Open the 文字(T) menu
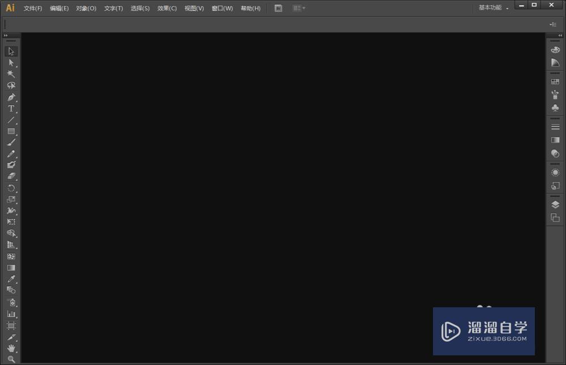This screenshot has height=365, width=566. point(113,8)
